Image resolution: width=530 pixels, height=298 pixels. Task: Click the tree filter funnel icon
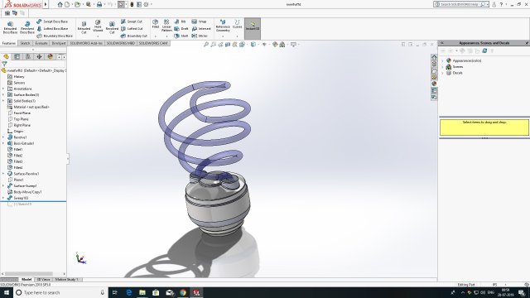tap(4, 64)
